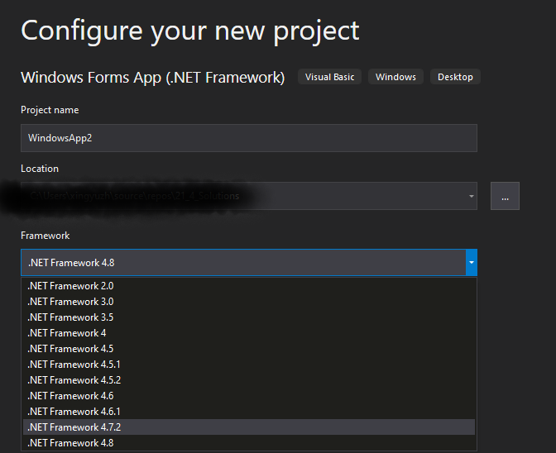Click the Project name input field
The height and width of the screenshot is (453, 556).
[x=248, y=138]
